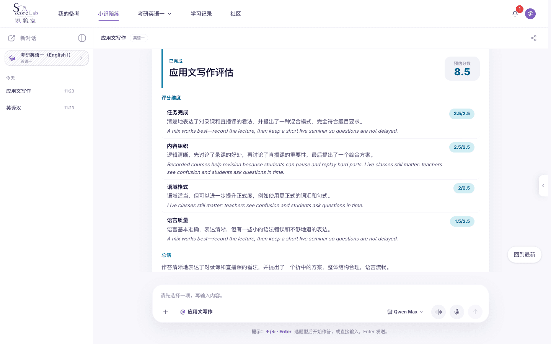Open the 我的备考 tab
Screen dimensions: 551x344
click(69, 14)
